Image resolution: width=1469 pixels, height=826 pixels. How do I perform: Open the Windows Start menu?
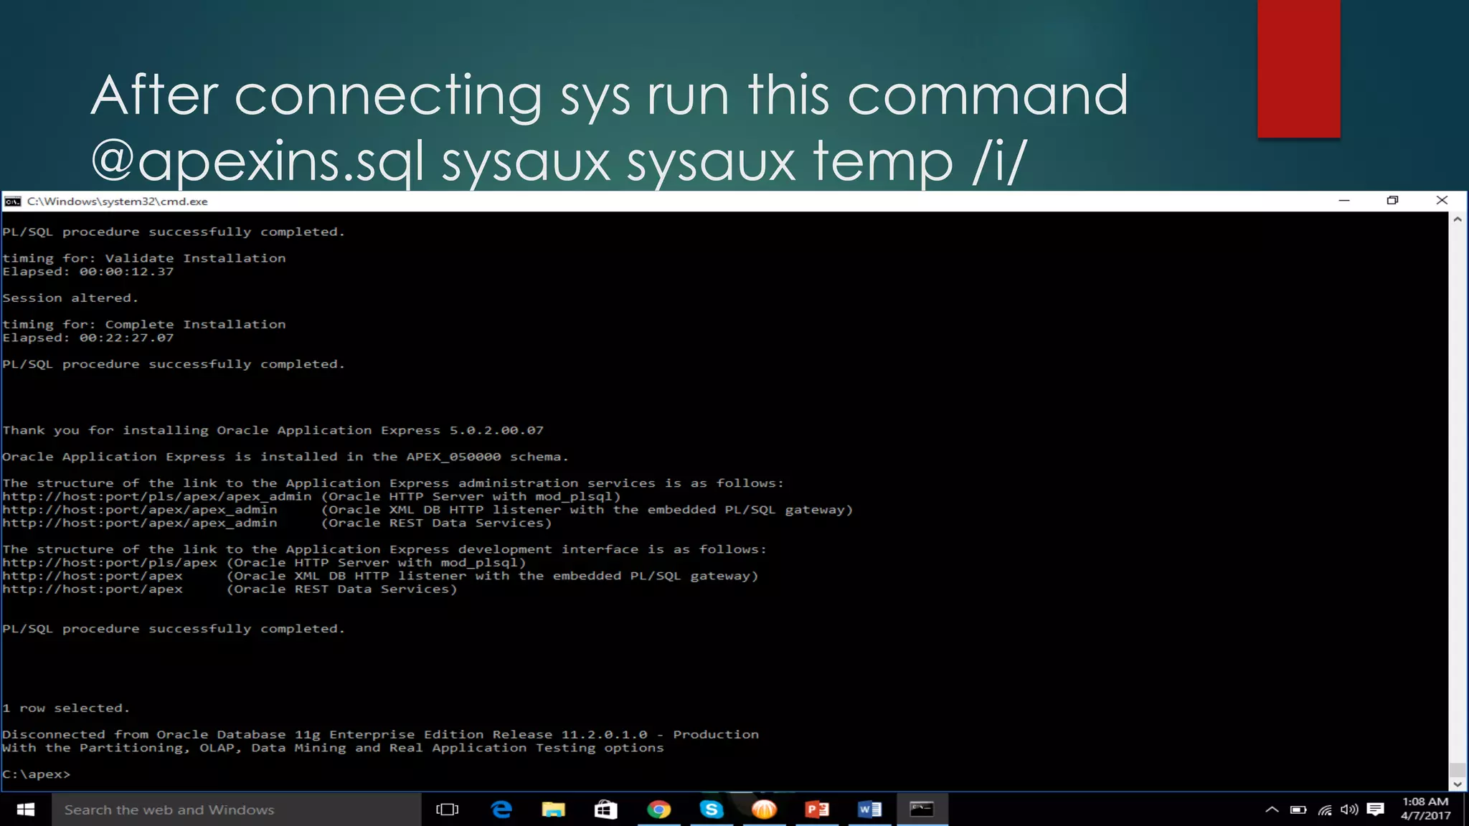[x=26, y=810]
